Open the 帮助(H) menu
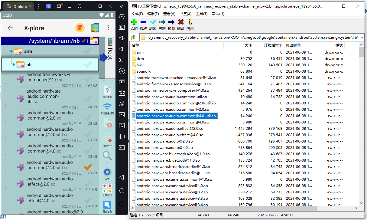This screenshot has width=367, height=220. (x=218, y=14)
